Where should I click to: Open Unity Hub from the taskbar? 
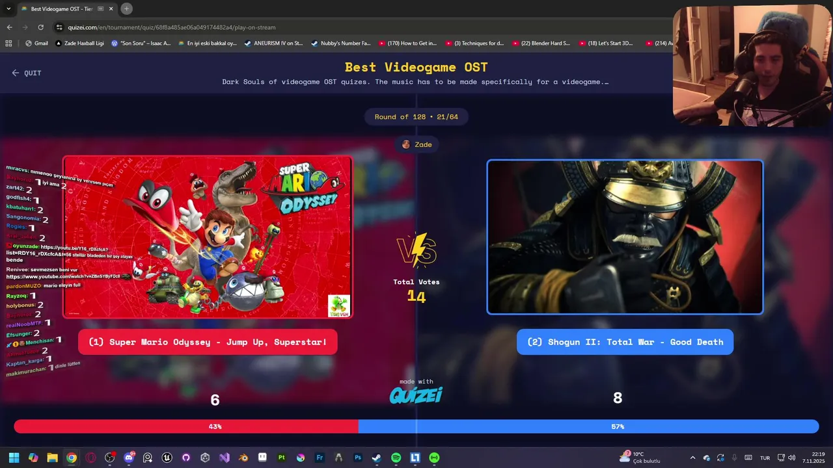click(x=205, y=458)
